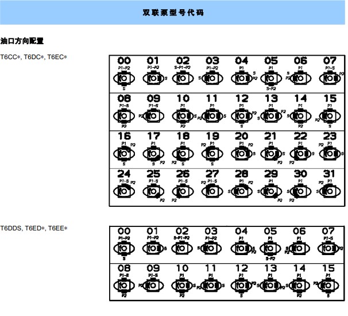Select the 油口方向配置 section heading

pos(22,41)
